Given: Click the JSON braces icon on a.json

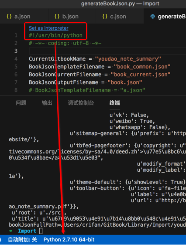Looking at the screenshot, I should tap(9, 17).
